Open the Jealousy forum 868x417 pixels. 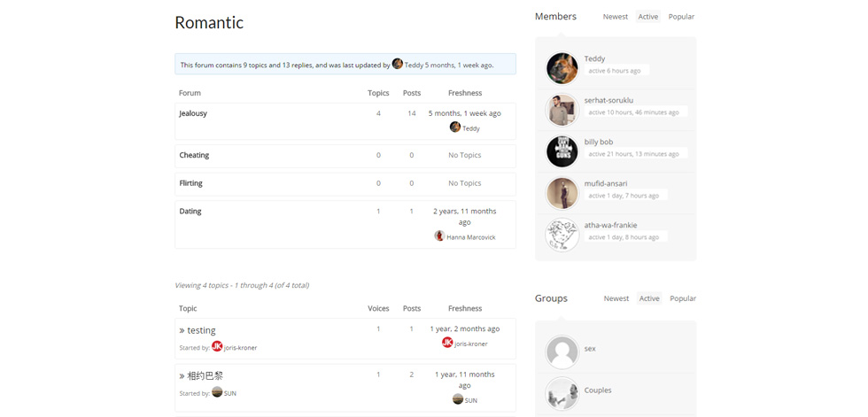click(193, 113)
